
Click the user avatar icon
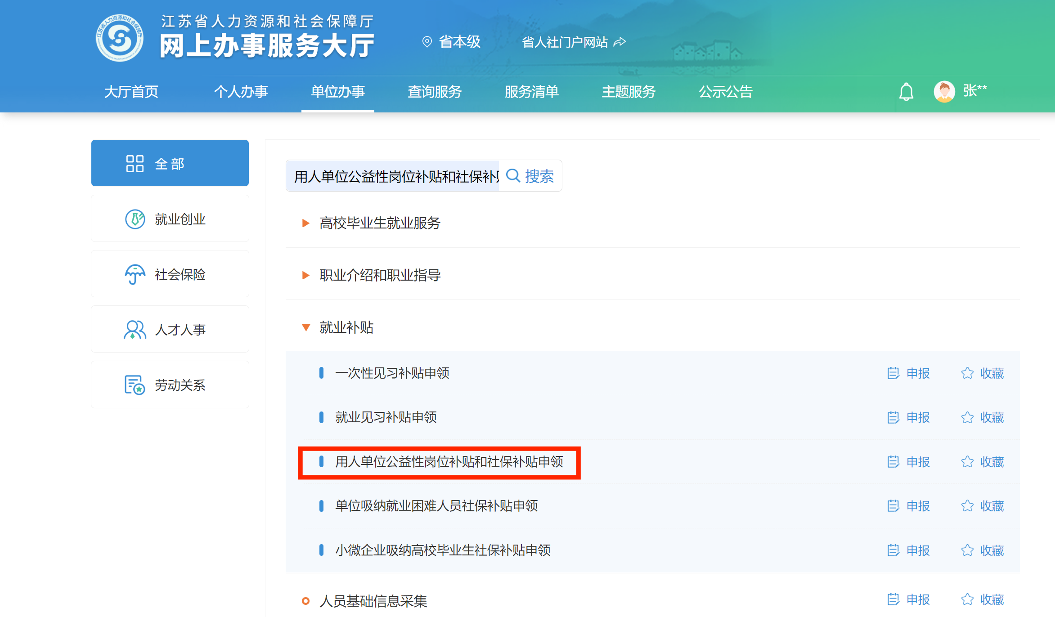[x=944, y=92]
